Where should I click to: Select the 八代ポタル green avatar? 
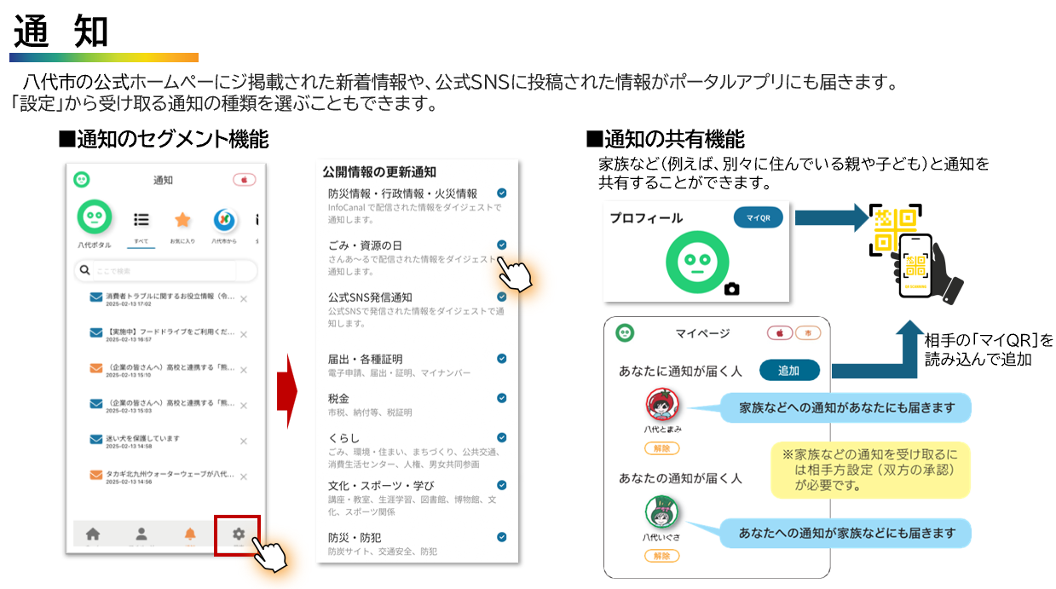tap(95, 218)
